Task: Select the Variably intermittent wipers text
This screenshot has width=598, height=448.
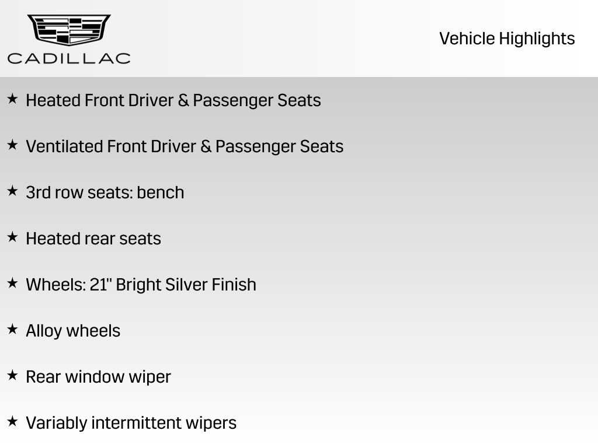Action: click(x=131, y=423)
